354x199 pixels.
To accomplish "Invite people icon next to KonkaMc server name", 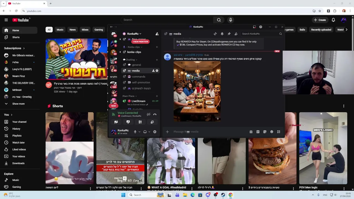I will (157, 34).
